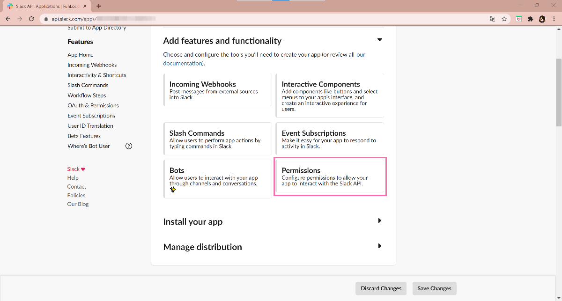Open Incoming Webhooks in sidebar
The height and width of the screenshot is (301, 562).
[x=92, y=65]
